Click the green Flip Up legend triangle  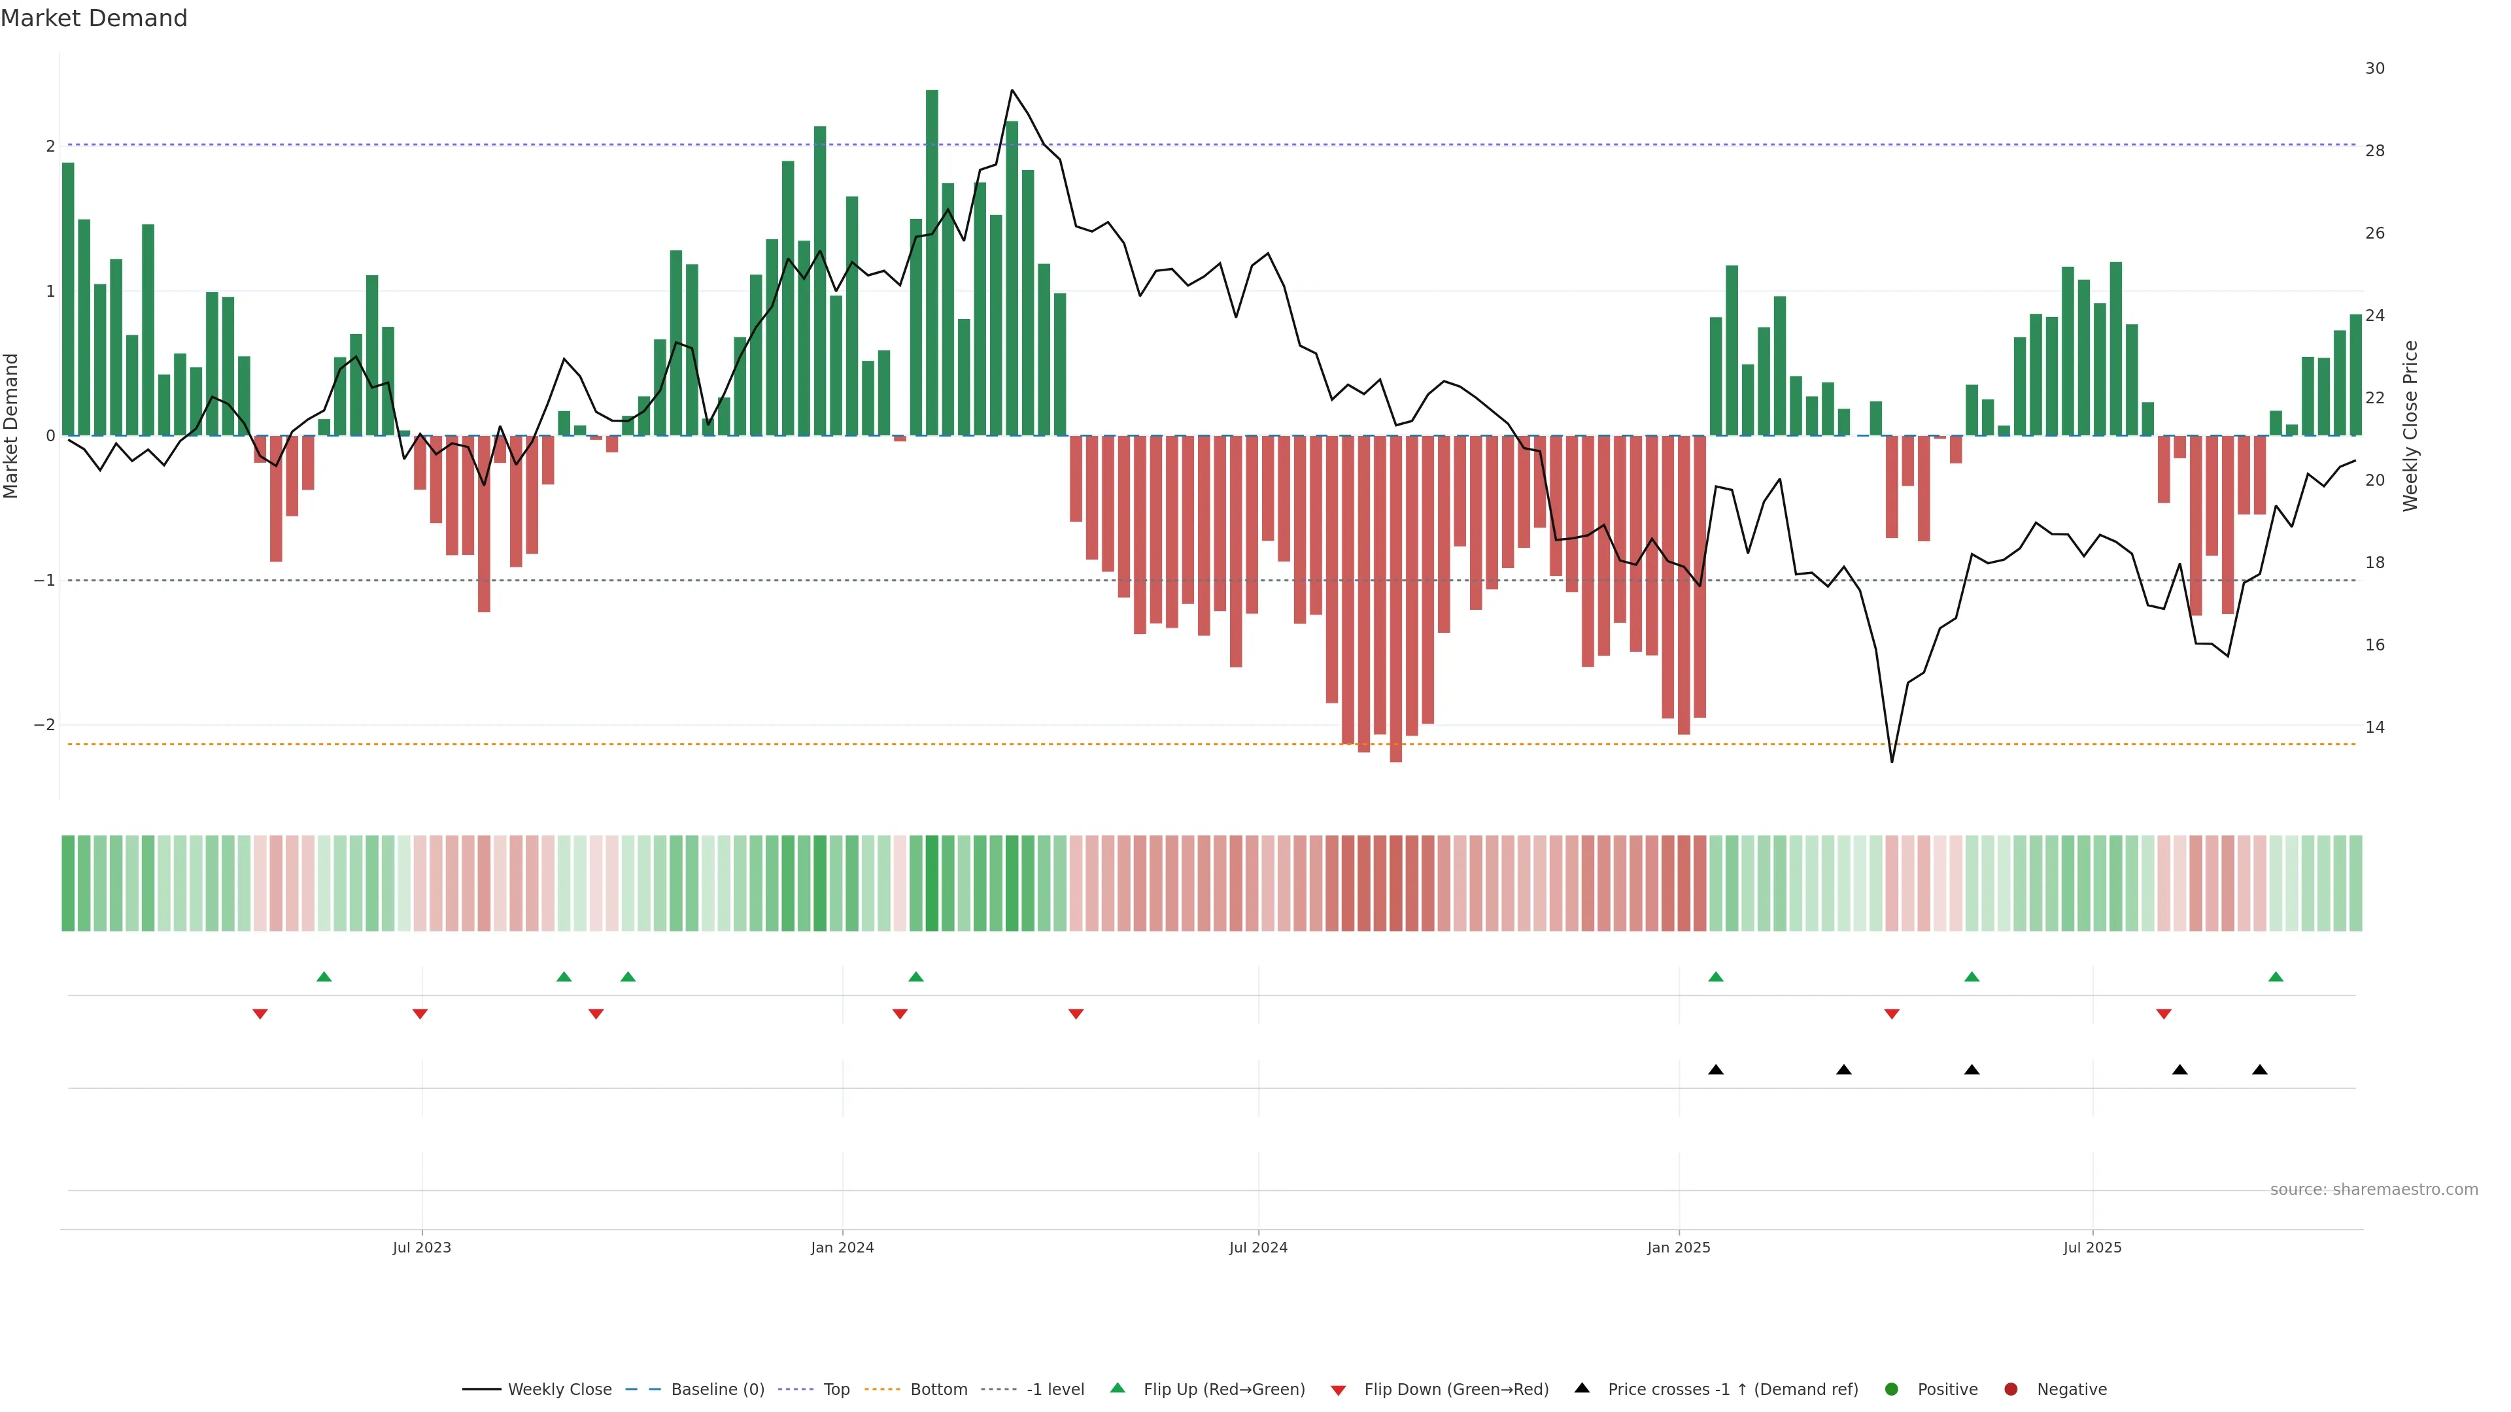tap(1118, 1388)
